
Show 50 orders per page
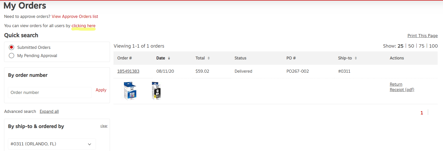coord(411,46)
